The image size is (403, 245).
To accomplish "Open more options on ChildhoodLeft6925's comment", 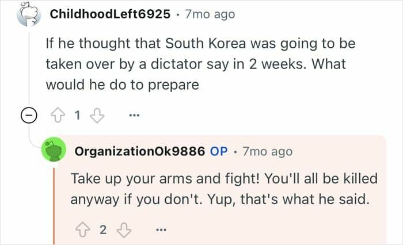I will (x=134, y=115).
